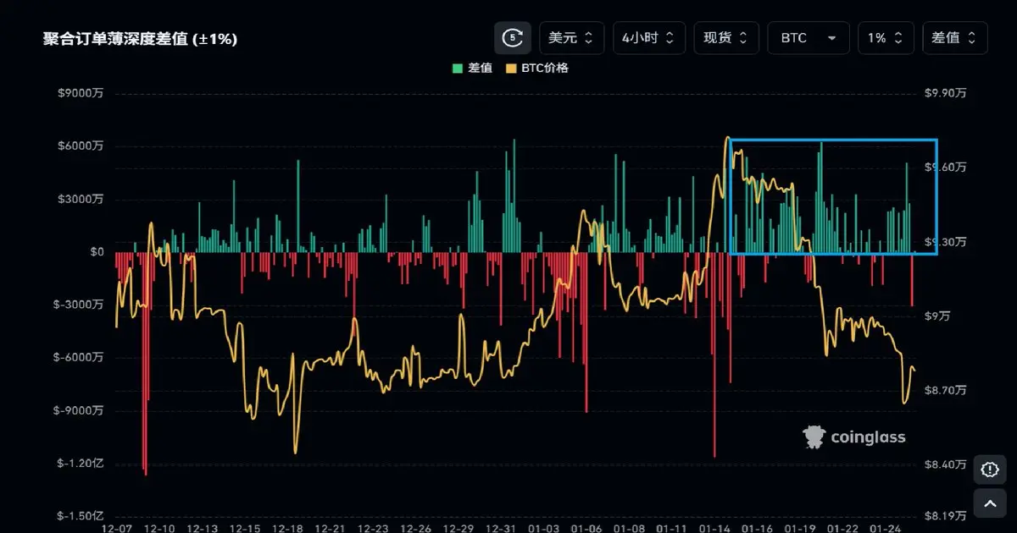Click the 12-21 date label
This screenshot has width=1017, height=533.
point(330,528)
